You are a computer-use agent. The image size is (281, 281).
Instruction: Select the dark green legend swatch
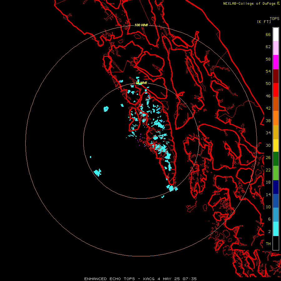click(276, 159)
